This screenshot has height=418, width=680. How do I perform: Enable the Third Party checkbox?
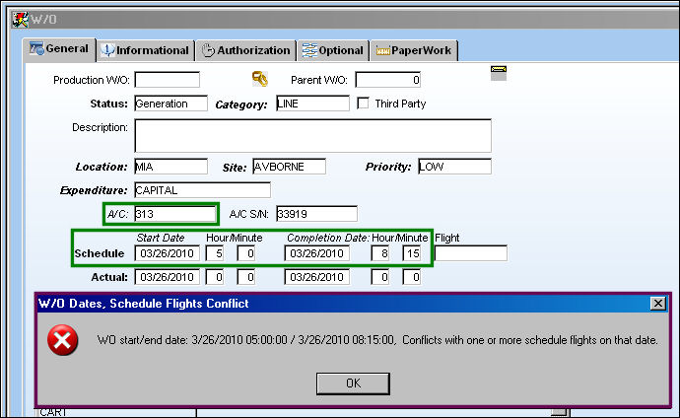click(363, 104)
